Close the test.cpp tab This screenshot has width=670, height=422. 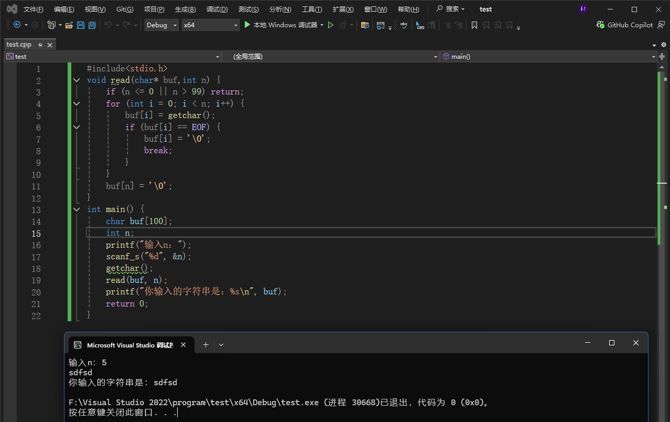click(50, 45)
